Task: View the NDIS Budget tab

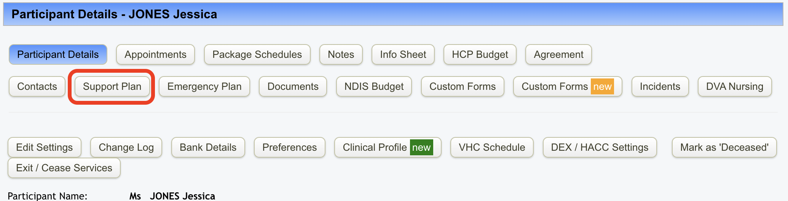Action: (374, 86)
